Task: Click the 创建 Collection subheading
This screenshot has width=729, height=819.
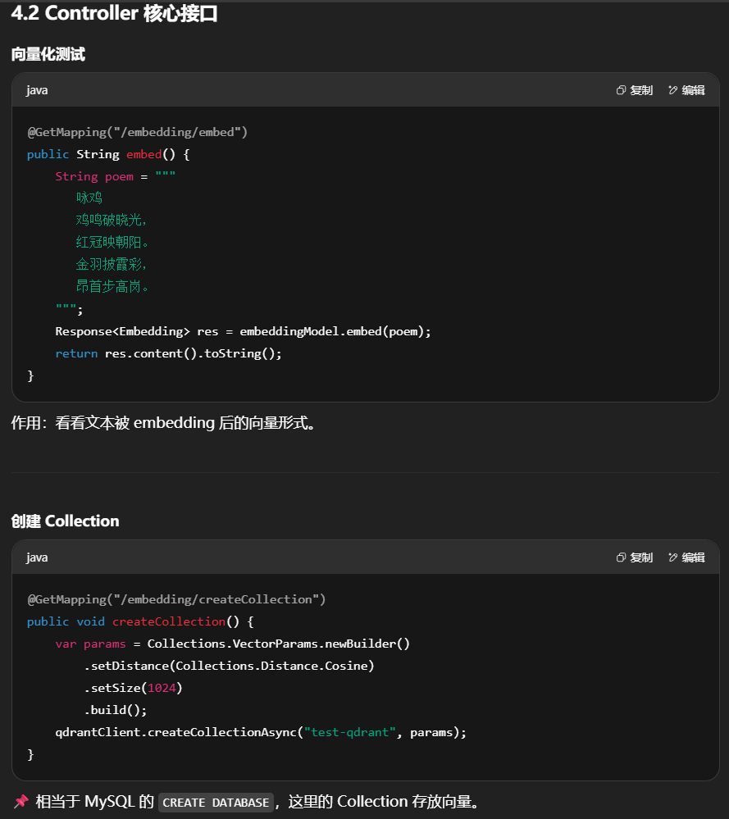Action: click(x=65, y=521)
